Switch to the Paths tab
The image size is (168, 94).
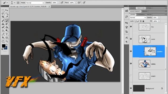point(149,15)
